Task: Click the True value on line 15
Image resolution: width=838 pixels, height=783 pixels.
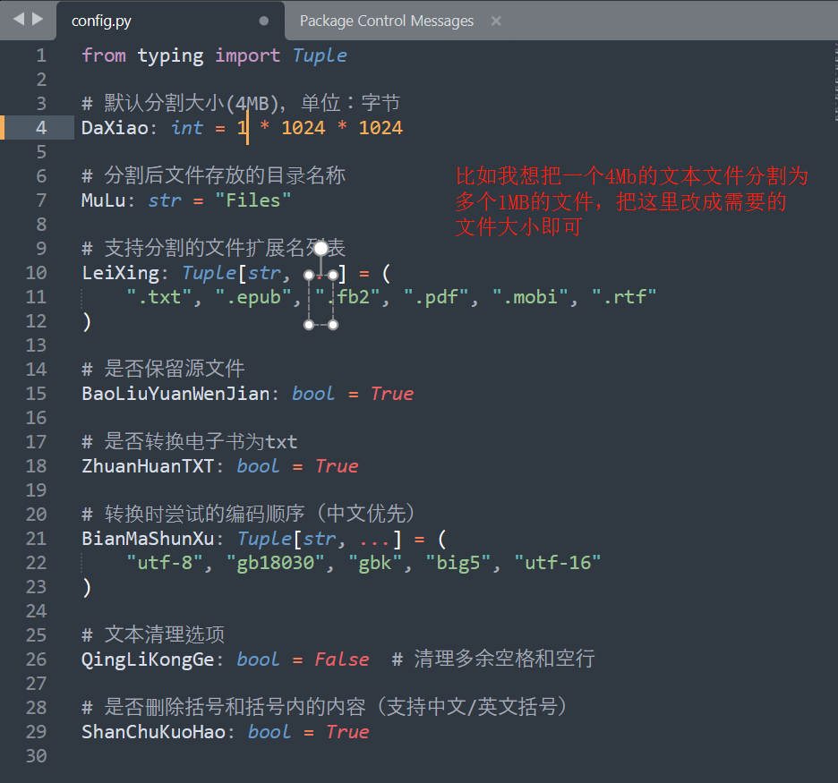Action: coord(392,394)
